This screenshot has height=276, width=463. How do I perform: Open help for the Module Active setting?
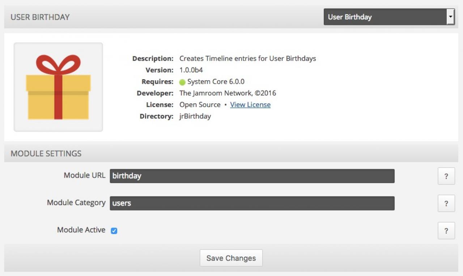pyautogui.click(x=446, y=230)
